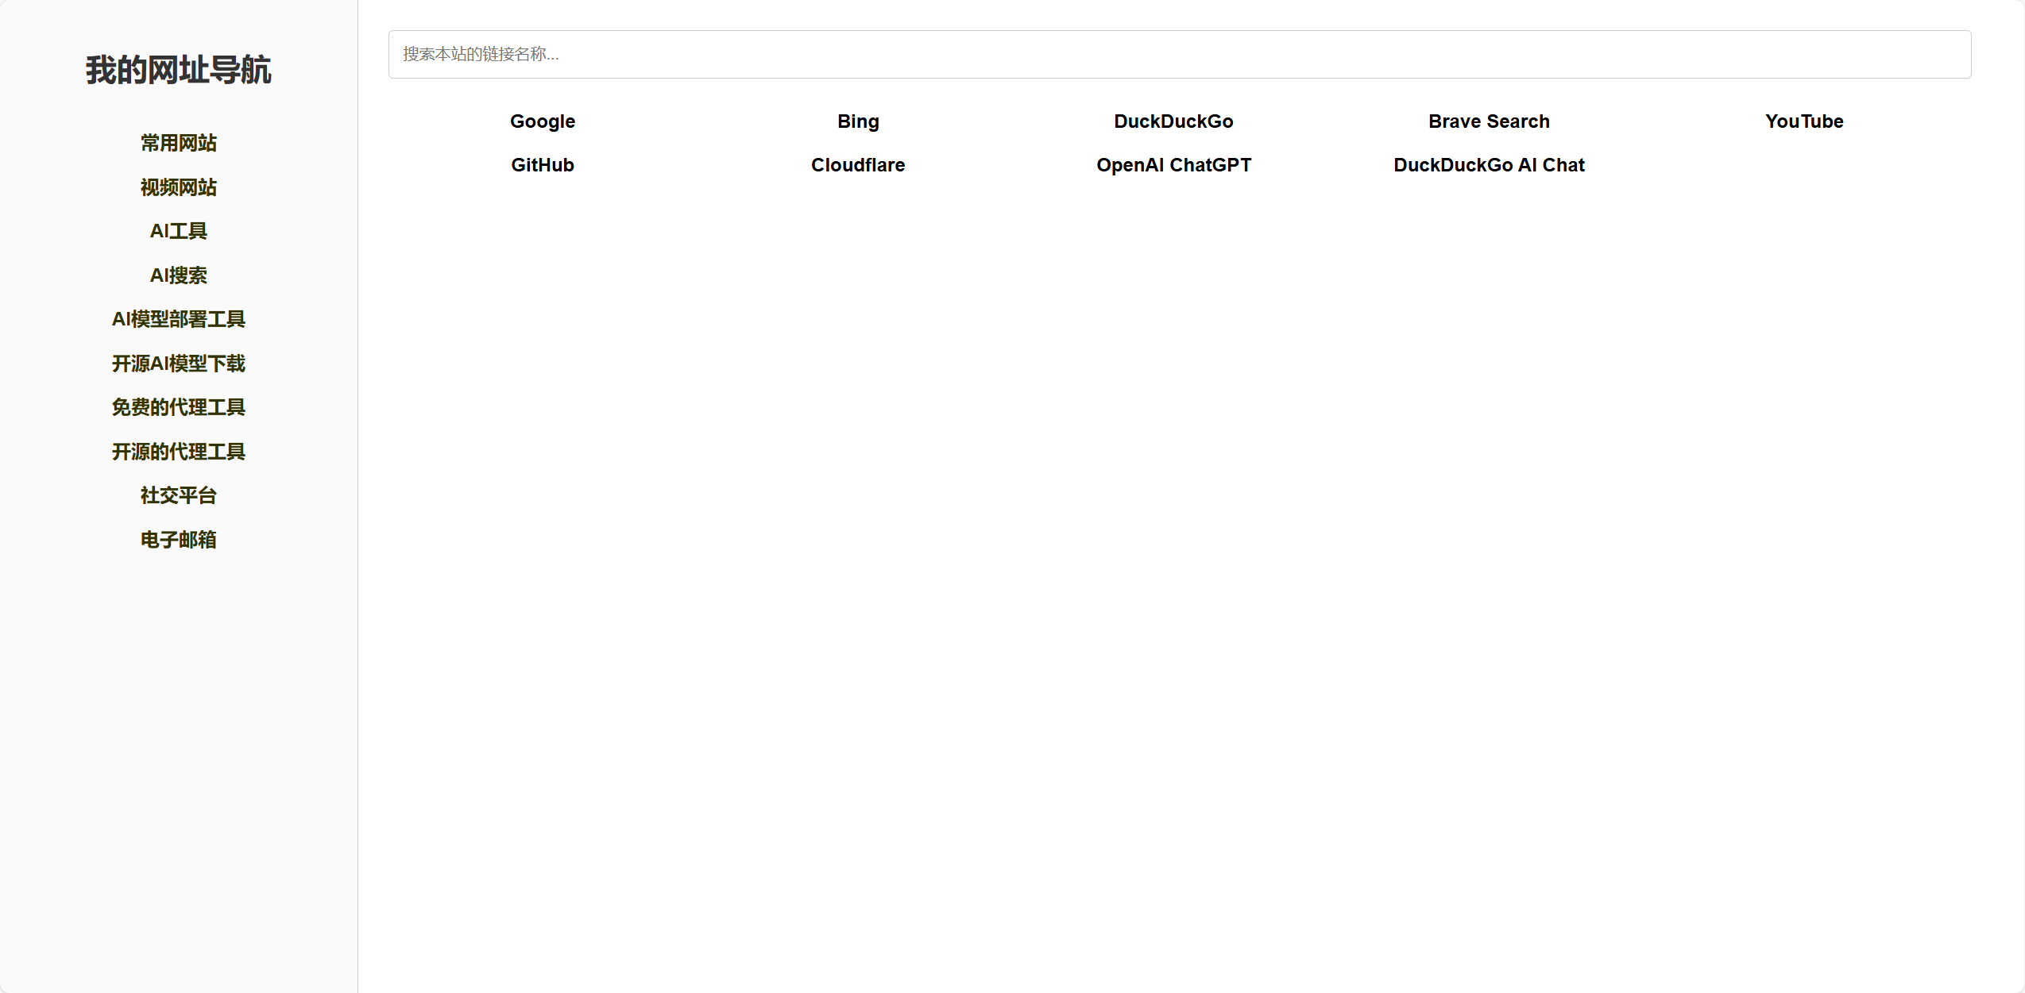Open the Google link
Image resolution: width=2025 pixels, height=993 pixels.
pyautogui.click(x=543, y=121)
